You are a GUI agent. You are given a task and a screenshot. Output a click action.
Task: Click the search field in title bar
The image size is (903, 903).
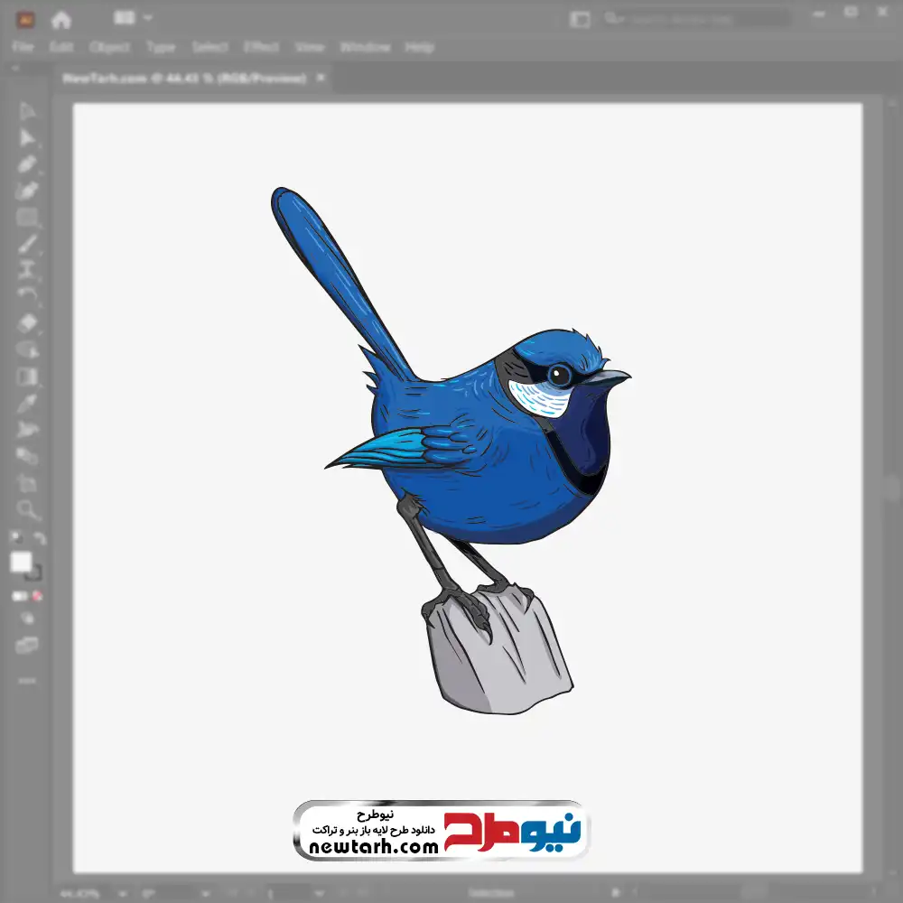695,18
